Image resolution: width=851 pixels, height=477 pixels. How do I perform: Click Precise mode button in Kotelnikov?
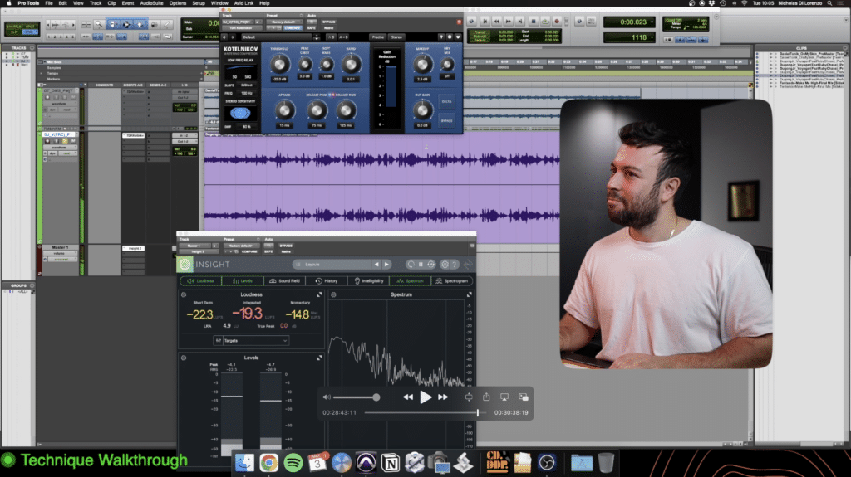(x=378, y=37)
